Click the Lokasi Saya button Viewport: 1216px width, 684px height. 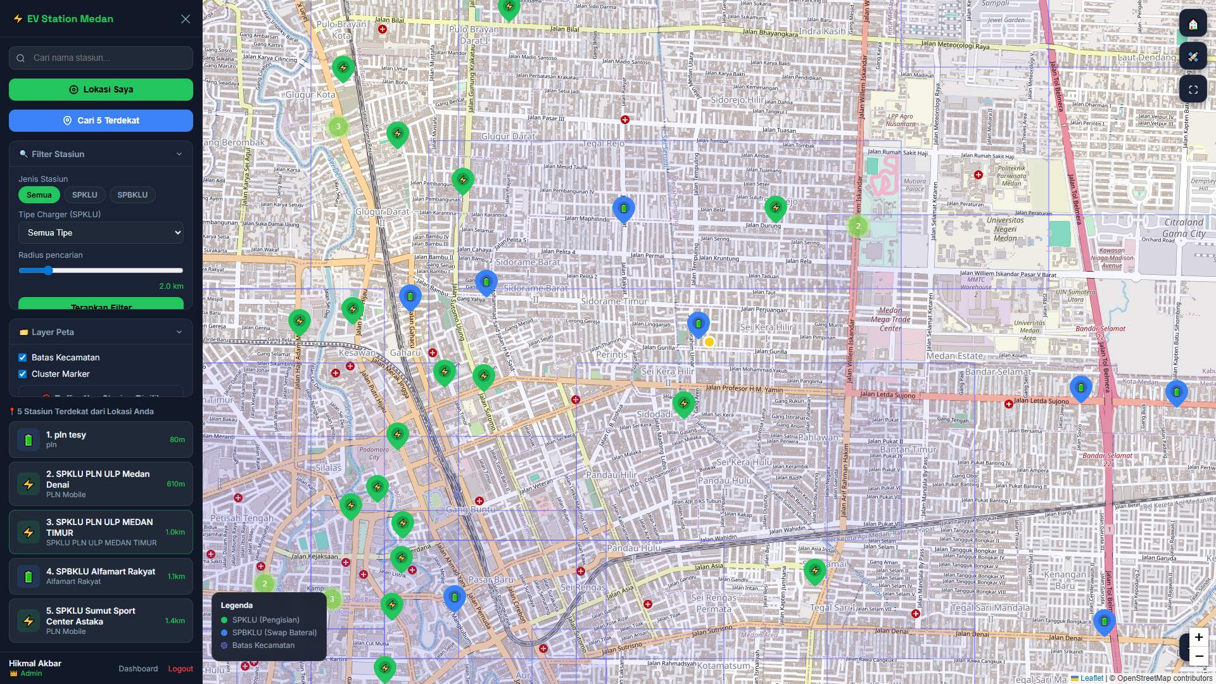tap(101, 89)
